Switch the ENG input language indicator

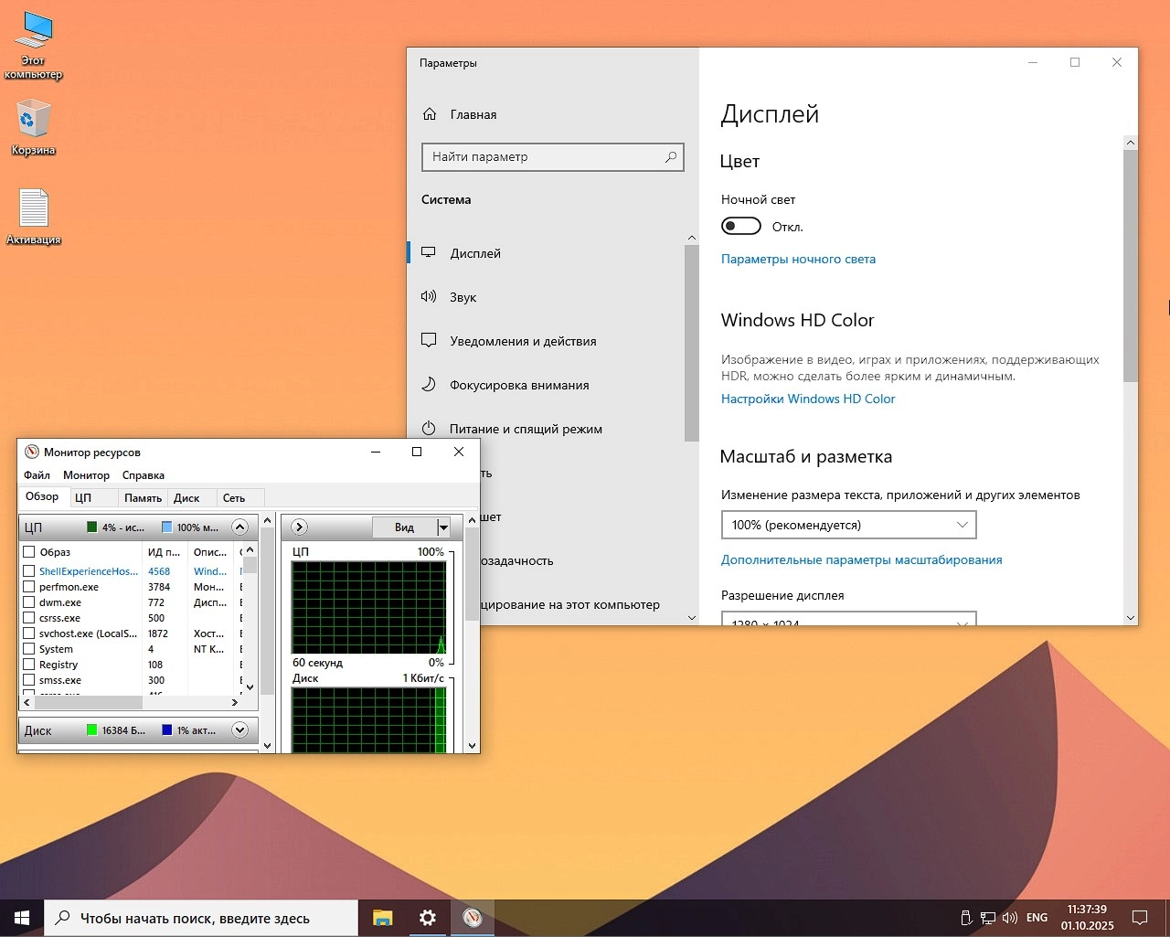[x=1037, y=918]
